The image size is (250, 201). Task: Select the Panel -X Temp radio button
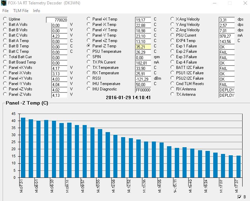[x=88, y=24]
